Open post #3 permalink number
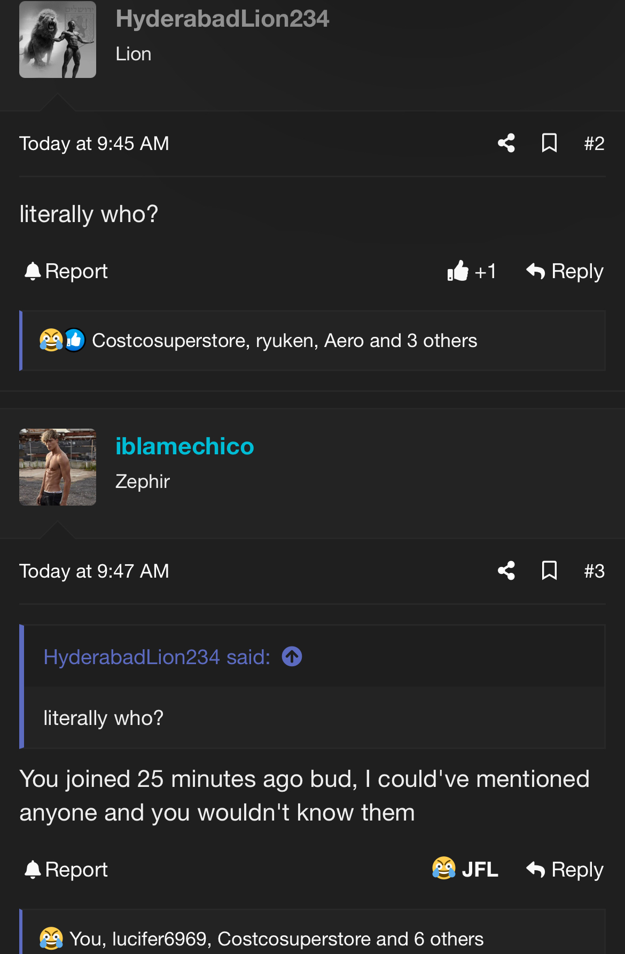The image size is (625, 954). pos(594,571)
